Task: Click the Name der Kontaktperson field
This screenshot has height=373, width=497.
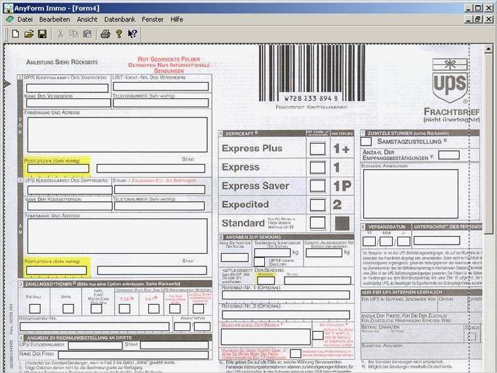Action: pyautogui.click(x=70, y=206)
